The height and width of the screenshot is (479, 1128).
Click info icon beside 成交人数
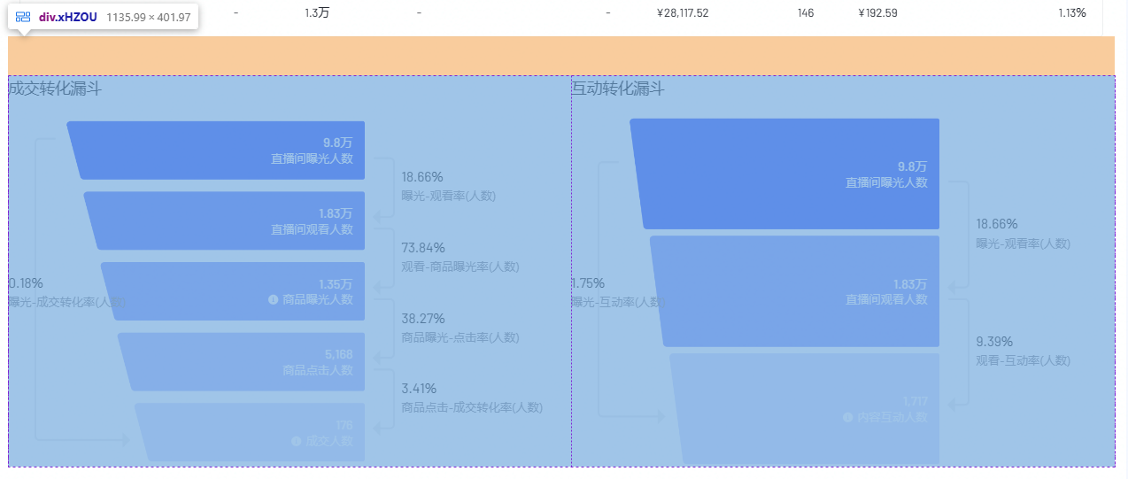(x=296, y=440)
